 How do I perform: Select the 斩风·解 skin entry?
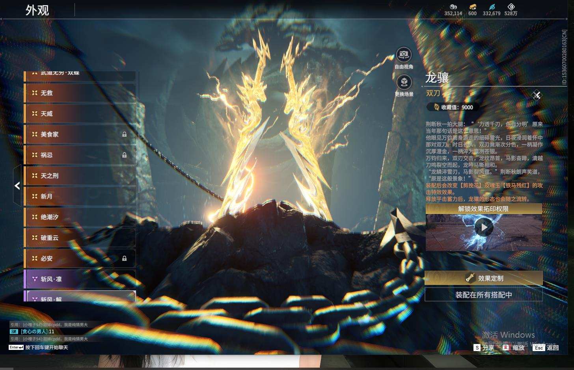point(80,296)
